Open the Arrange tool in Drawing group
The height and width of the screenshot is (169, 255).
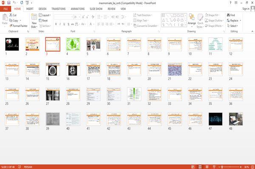(192, 20)
